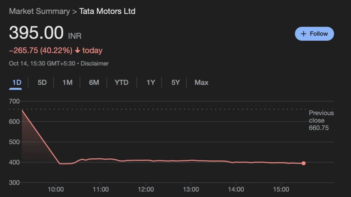View the YTD performance chart
This screenshot has height=197, width=351.
pos(121,82)
